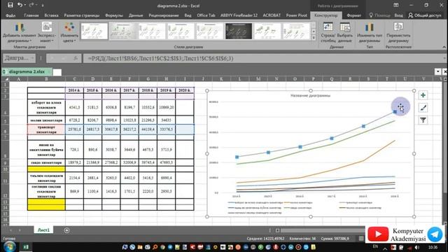Select cell with value 4541,3
The image size is (448, 252).
[x=75, y=107]
